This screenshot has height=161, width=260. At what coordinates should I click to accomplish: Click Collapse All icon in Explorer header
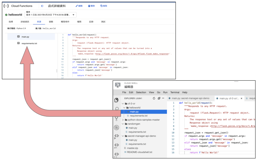pos(159,98)
